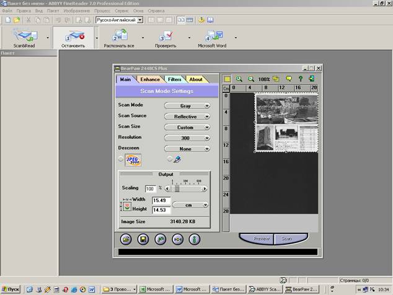Click the yellow speech bubble hint icon

coord(289,79)
